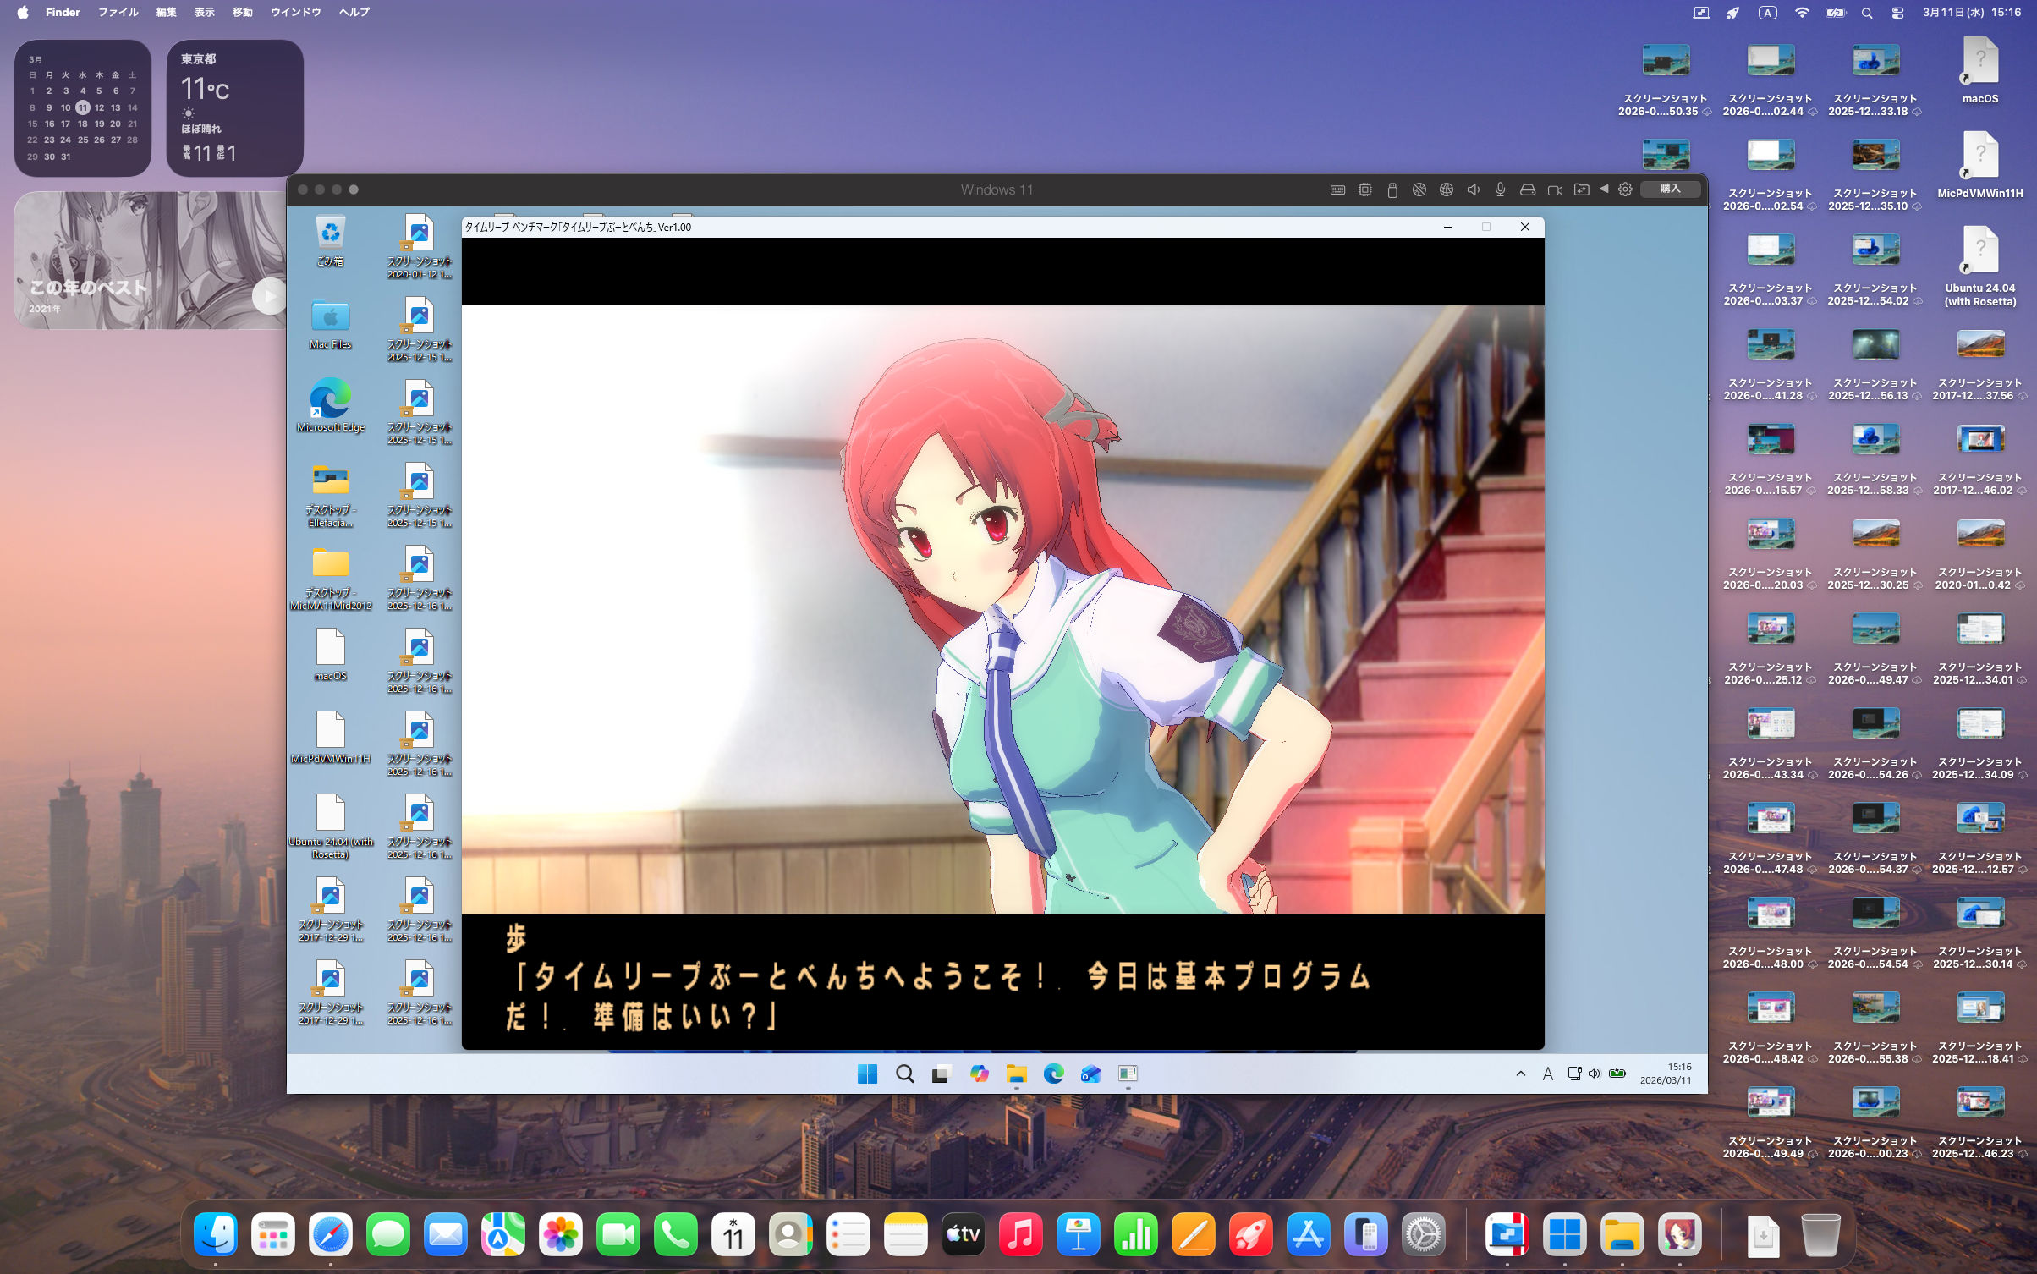Open the 表示 menu
This screenshot has width=2037, height=1274.
pos(204,13)
